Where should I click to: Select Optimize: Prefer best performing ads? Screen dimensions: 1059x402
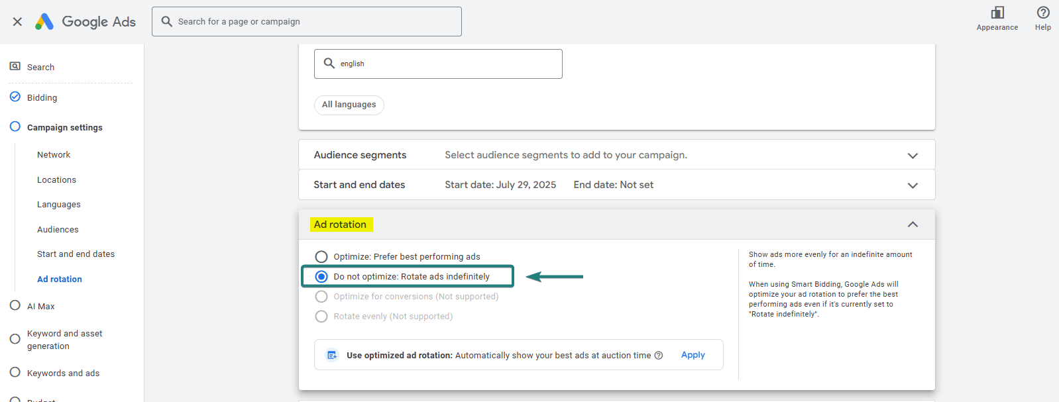pos(321,257)
